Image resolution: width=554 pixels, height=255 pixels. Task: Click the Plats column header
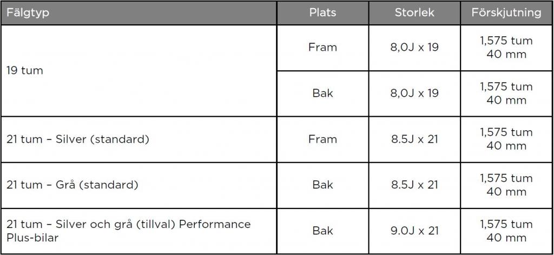point(322,13)
